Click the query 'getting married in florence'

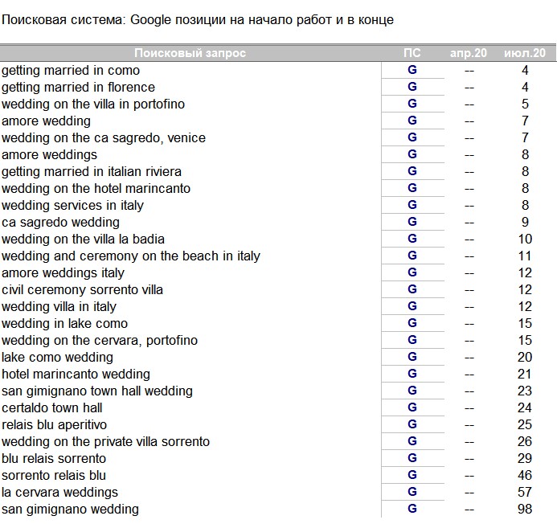click(79, 87)
